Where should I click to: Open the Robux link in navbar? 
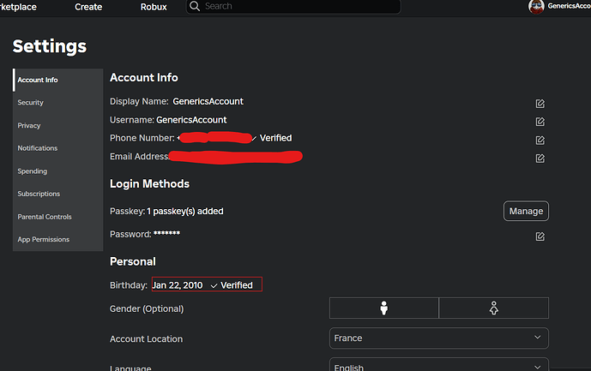pyautogui.click(x=154, y=7)
